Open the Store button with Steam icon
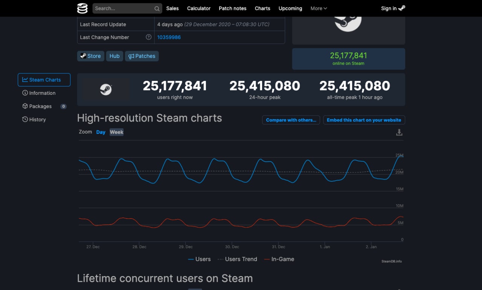Image resolution: width=482 pixels, height=290 pixels. click(91, 56)
